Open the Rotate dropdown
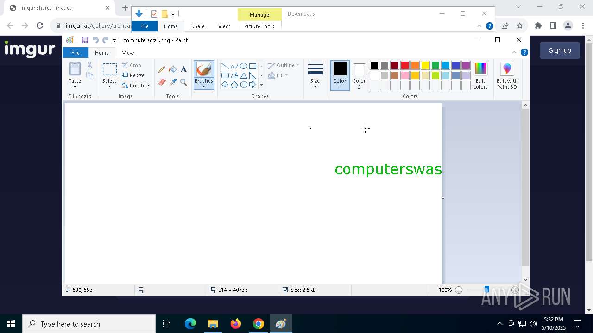 tap(136, 86)
